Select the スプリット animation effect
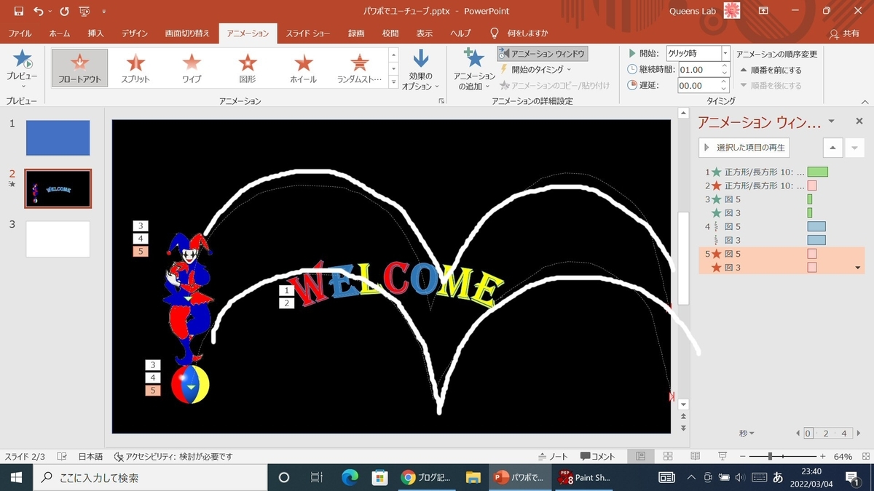This screenshot has height=491, width=874. click(x=136, y=68)
